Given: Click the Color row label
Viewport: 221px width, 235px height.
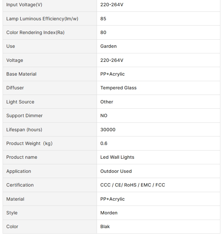Looking at the screenshot, I should (x=12, y=226).
